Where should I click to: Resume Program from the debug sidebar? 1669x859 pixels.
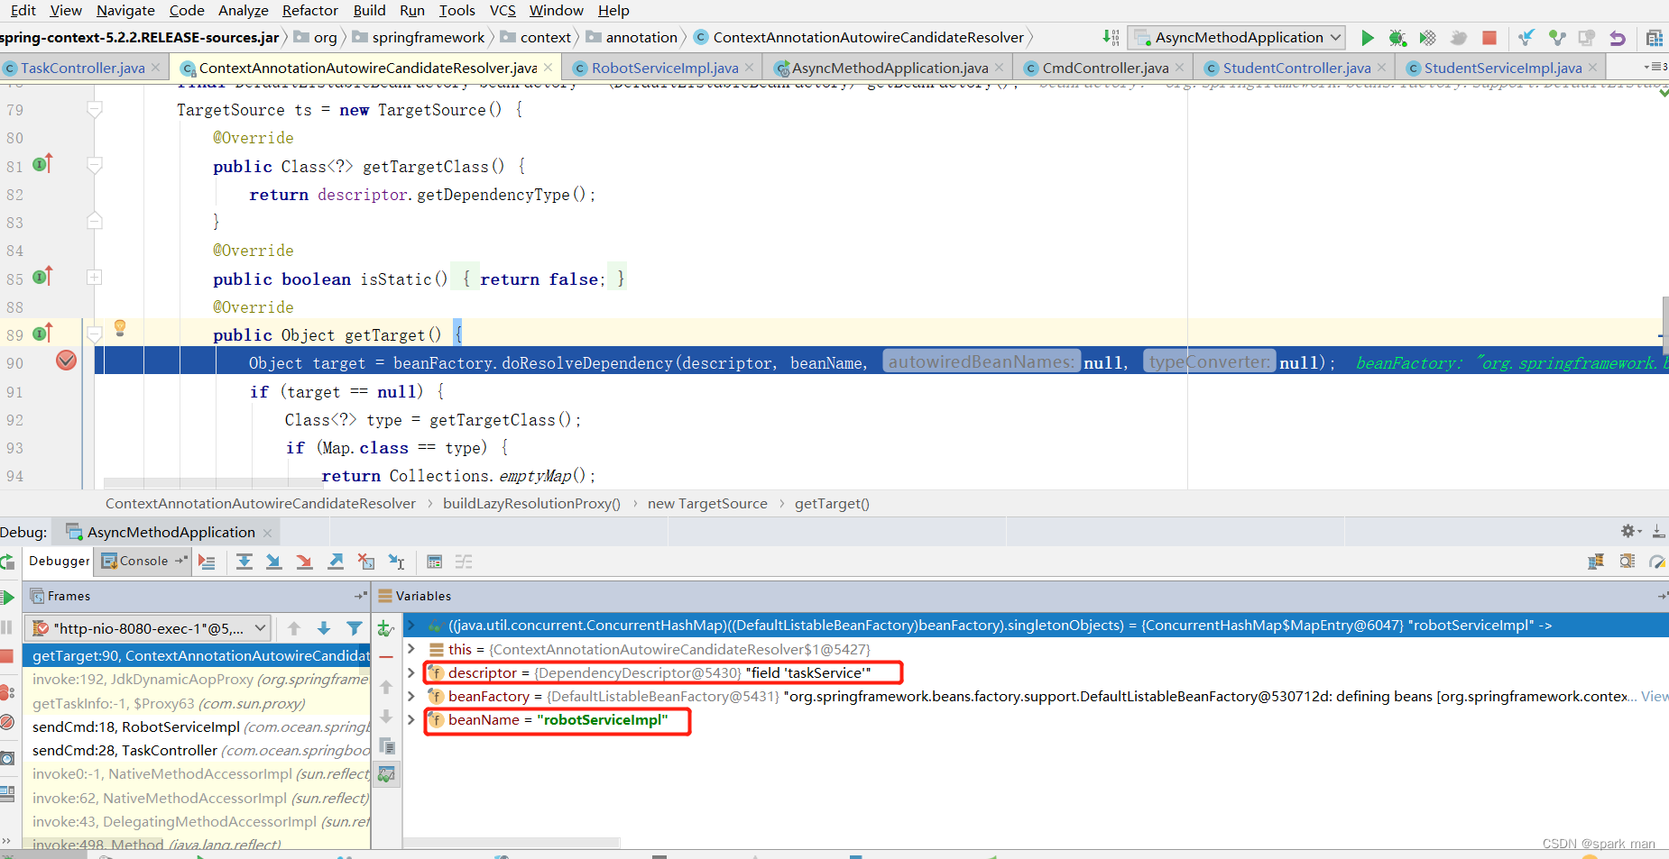[x=6, y=597]
